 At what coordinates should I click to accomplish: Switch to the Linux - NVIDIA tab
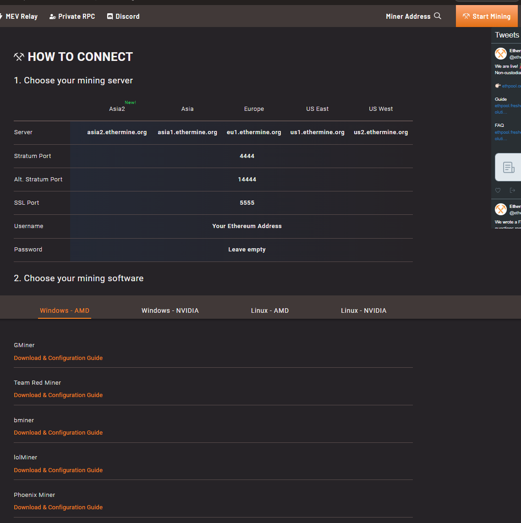pos(363,311)
